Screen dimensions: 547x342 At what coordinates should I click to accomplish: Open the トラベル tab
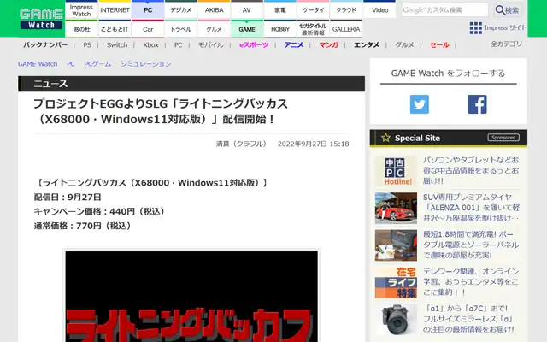tap(180, 29)
